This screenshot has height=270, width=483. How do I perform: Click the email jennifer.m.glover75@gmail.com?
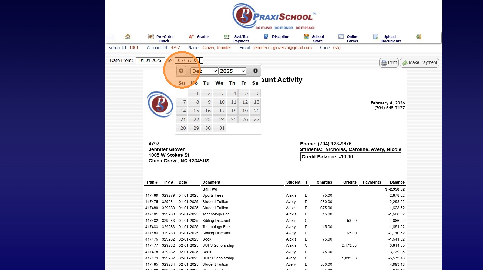[283, 48]
